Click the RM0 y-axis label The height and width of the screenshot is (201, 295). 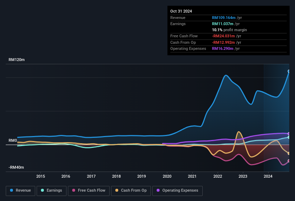pyautogui.click(x=13, y=140)
